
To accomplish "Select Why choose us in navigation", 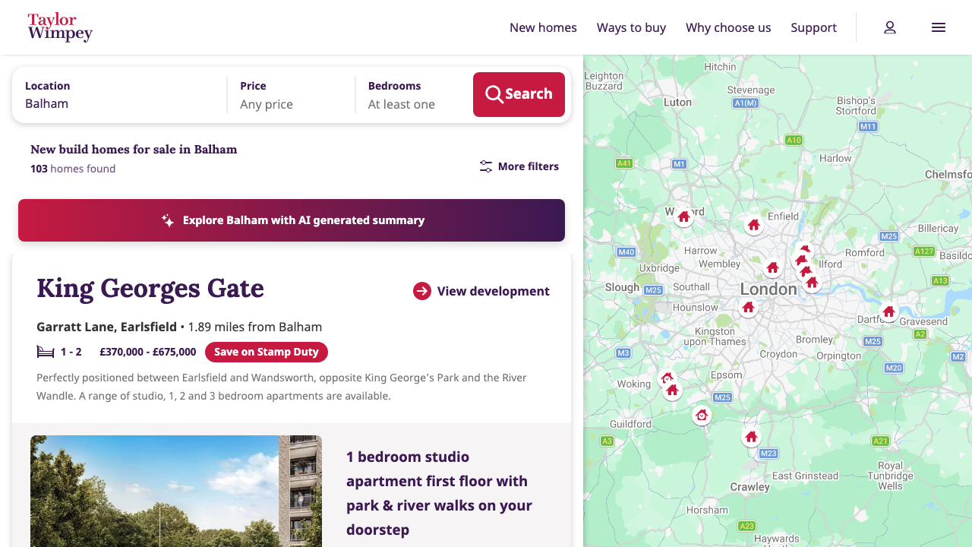I will click(x=728, y=27).
